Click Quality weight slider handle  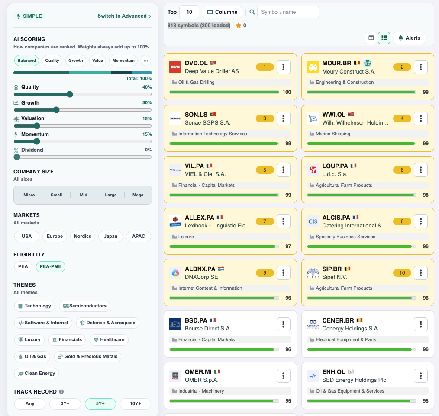70,94
